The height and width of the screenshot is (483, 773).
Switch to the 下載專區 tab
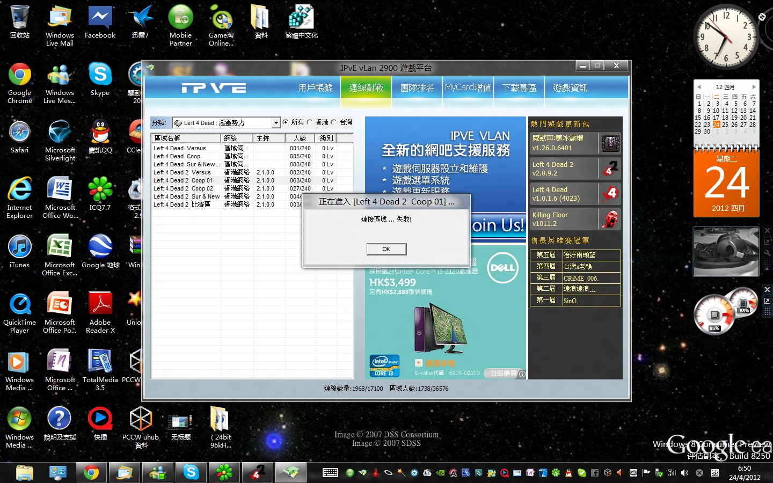519,88
